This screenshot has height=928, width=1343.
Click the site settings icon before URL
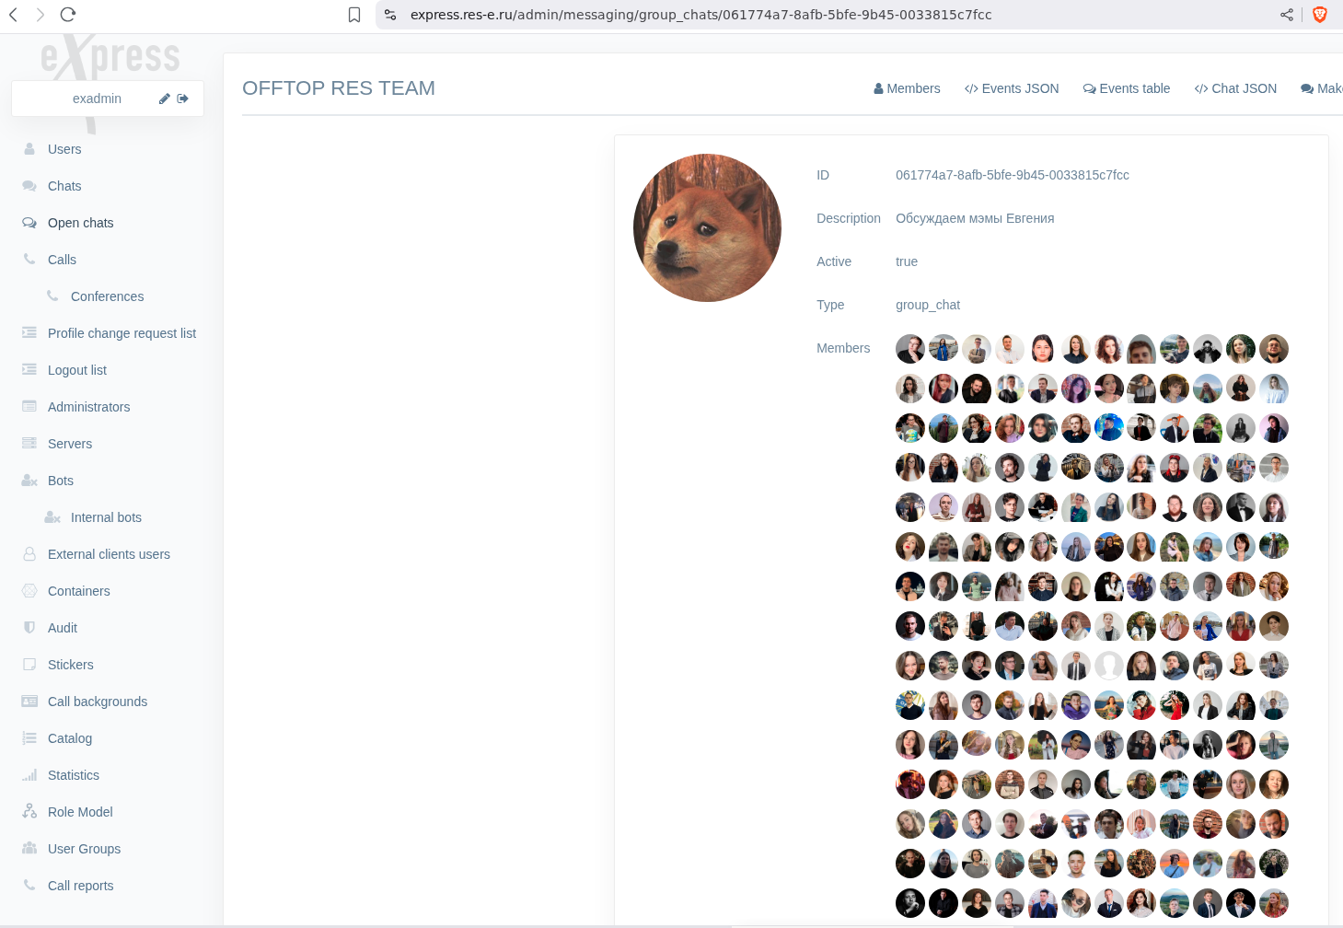[390, 15]
